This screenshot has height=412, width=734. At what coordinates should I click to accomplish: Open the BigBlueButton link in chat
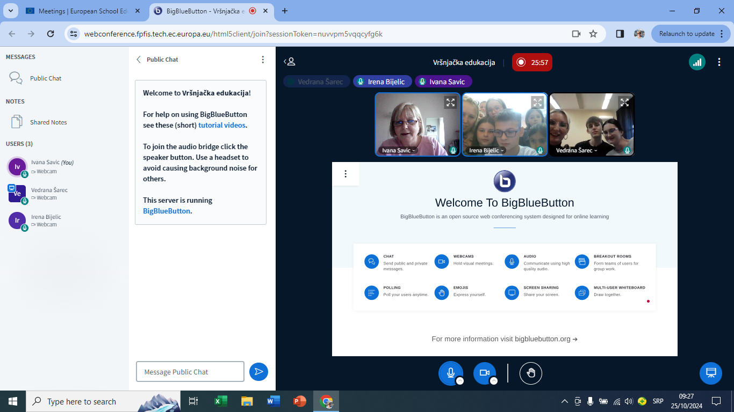coord(167,211)
